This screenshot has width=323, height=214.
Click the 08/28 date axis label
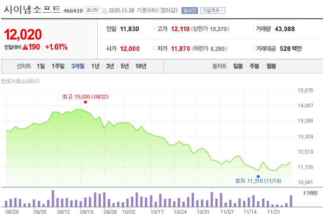12,211
